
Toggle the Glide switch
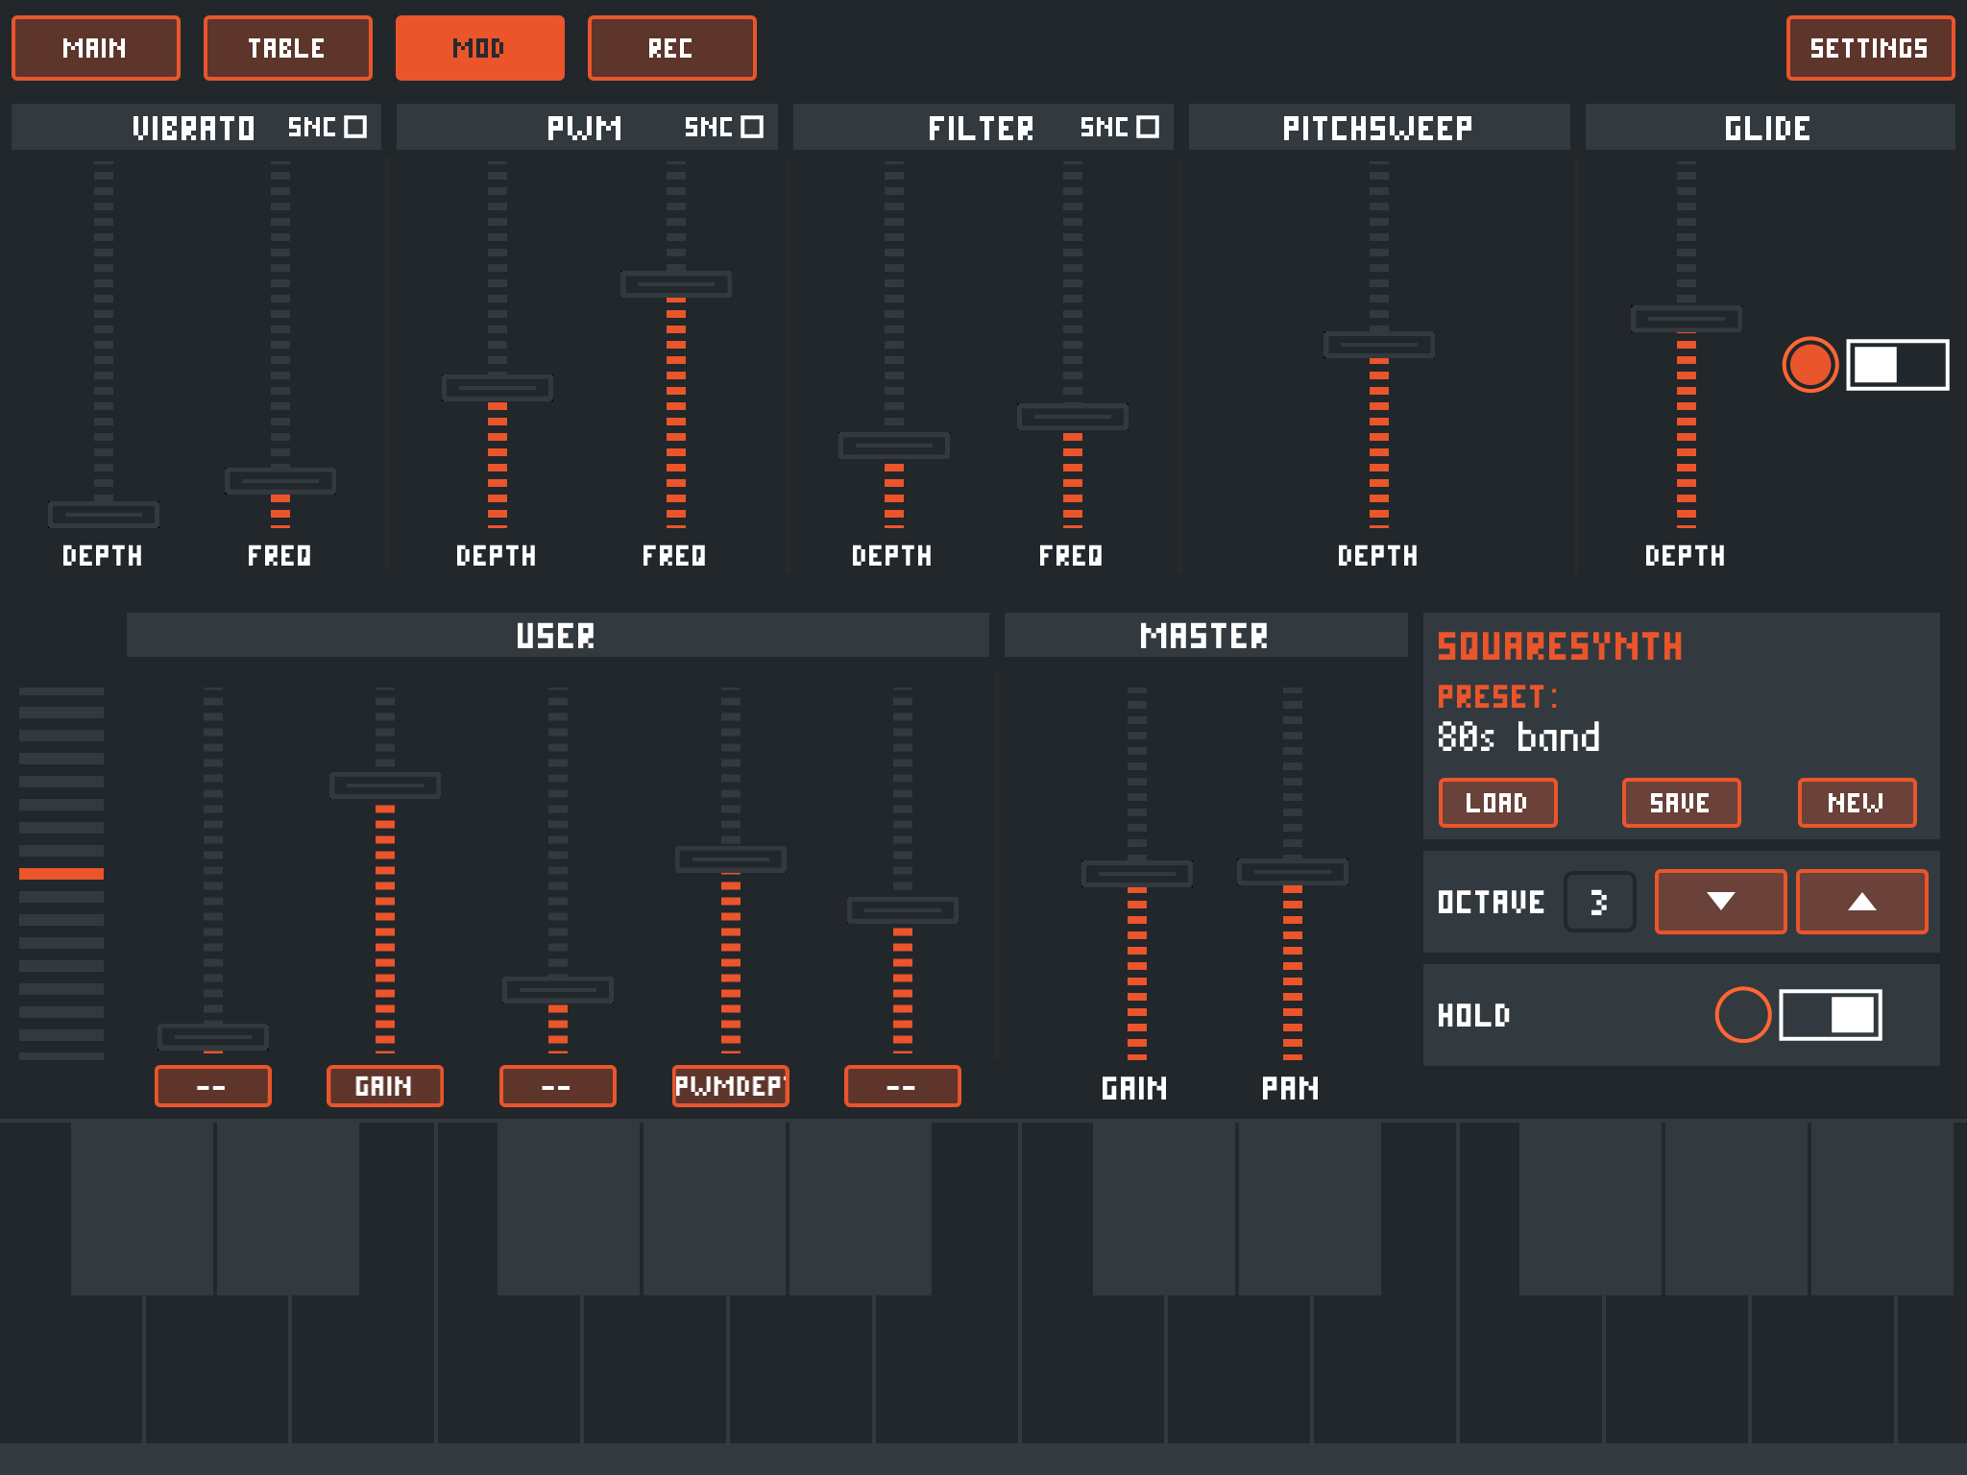click(x=1897, y=365)
